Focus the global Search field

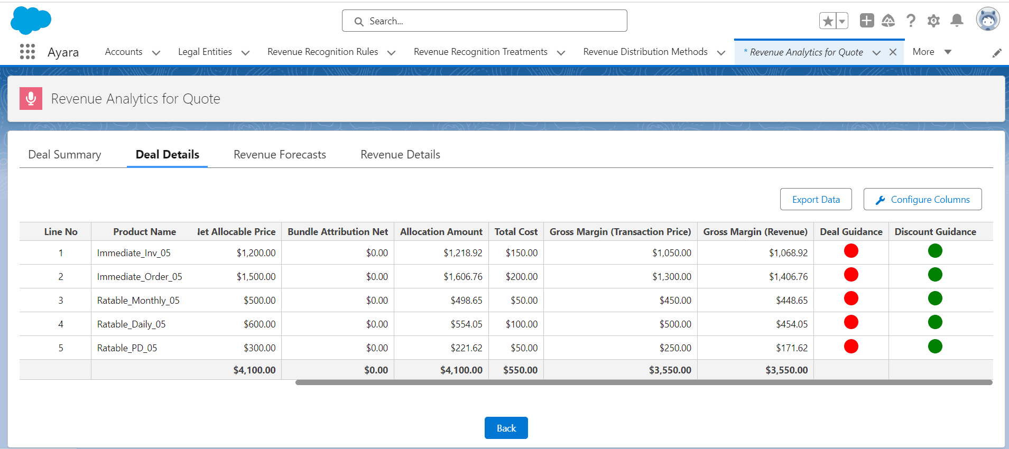[x=485, y=21]
